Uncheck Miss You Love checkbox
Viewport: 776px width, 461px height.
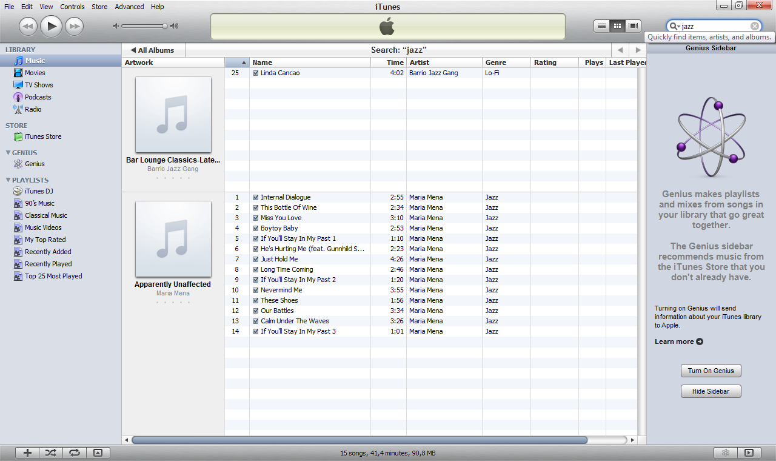[256, 218]
